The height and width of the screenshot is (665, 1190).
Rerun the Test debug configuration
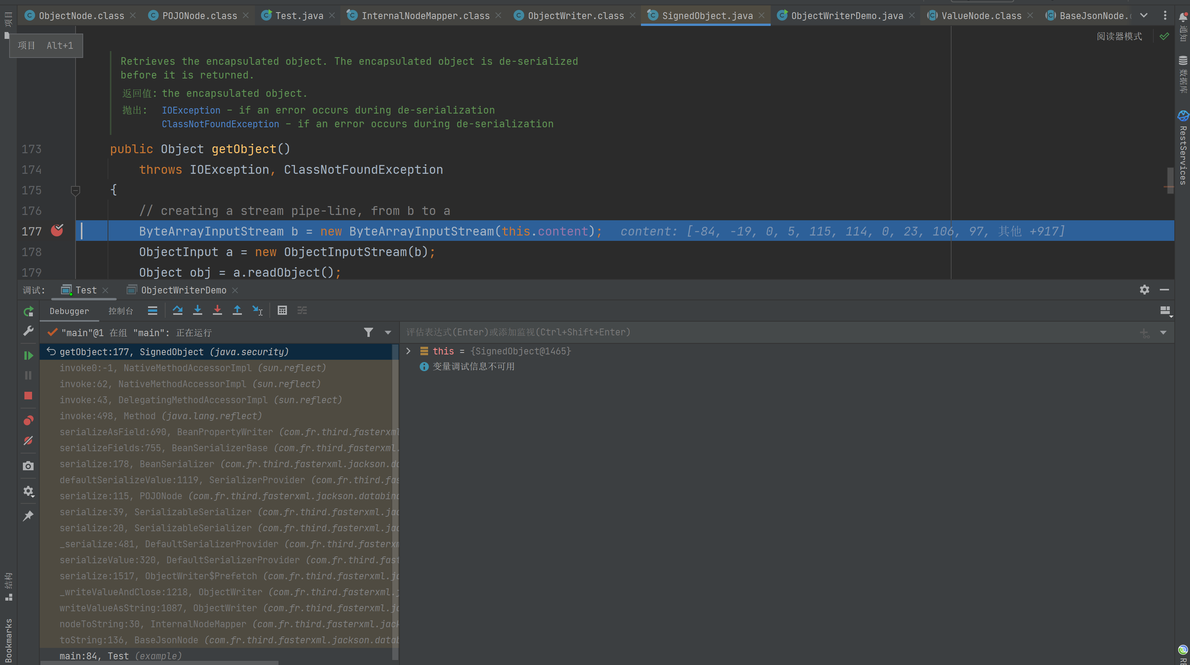28,311
